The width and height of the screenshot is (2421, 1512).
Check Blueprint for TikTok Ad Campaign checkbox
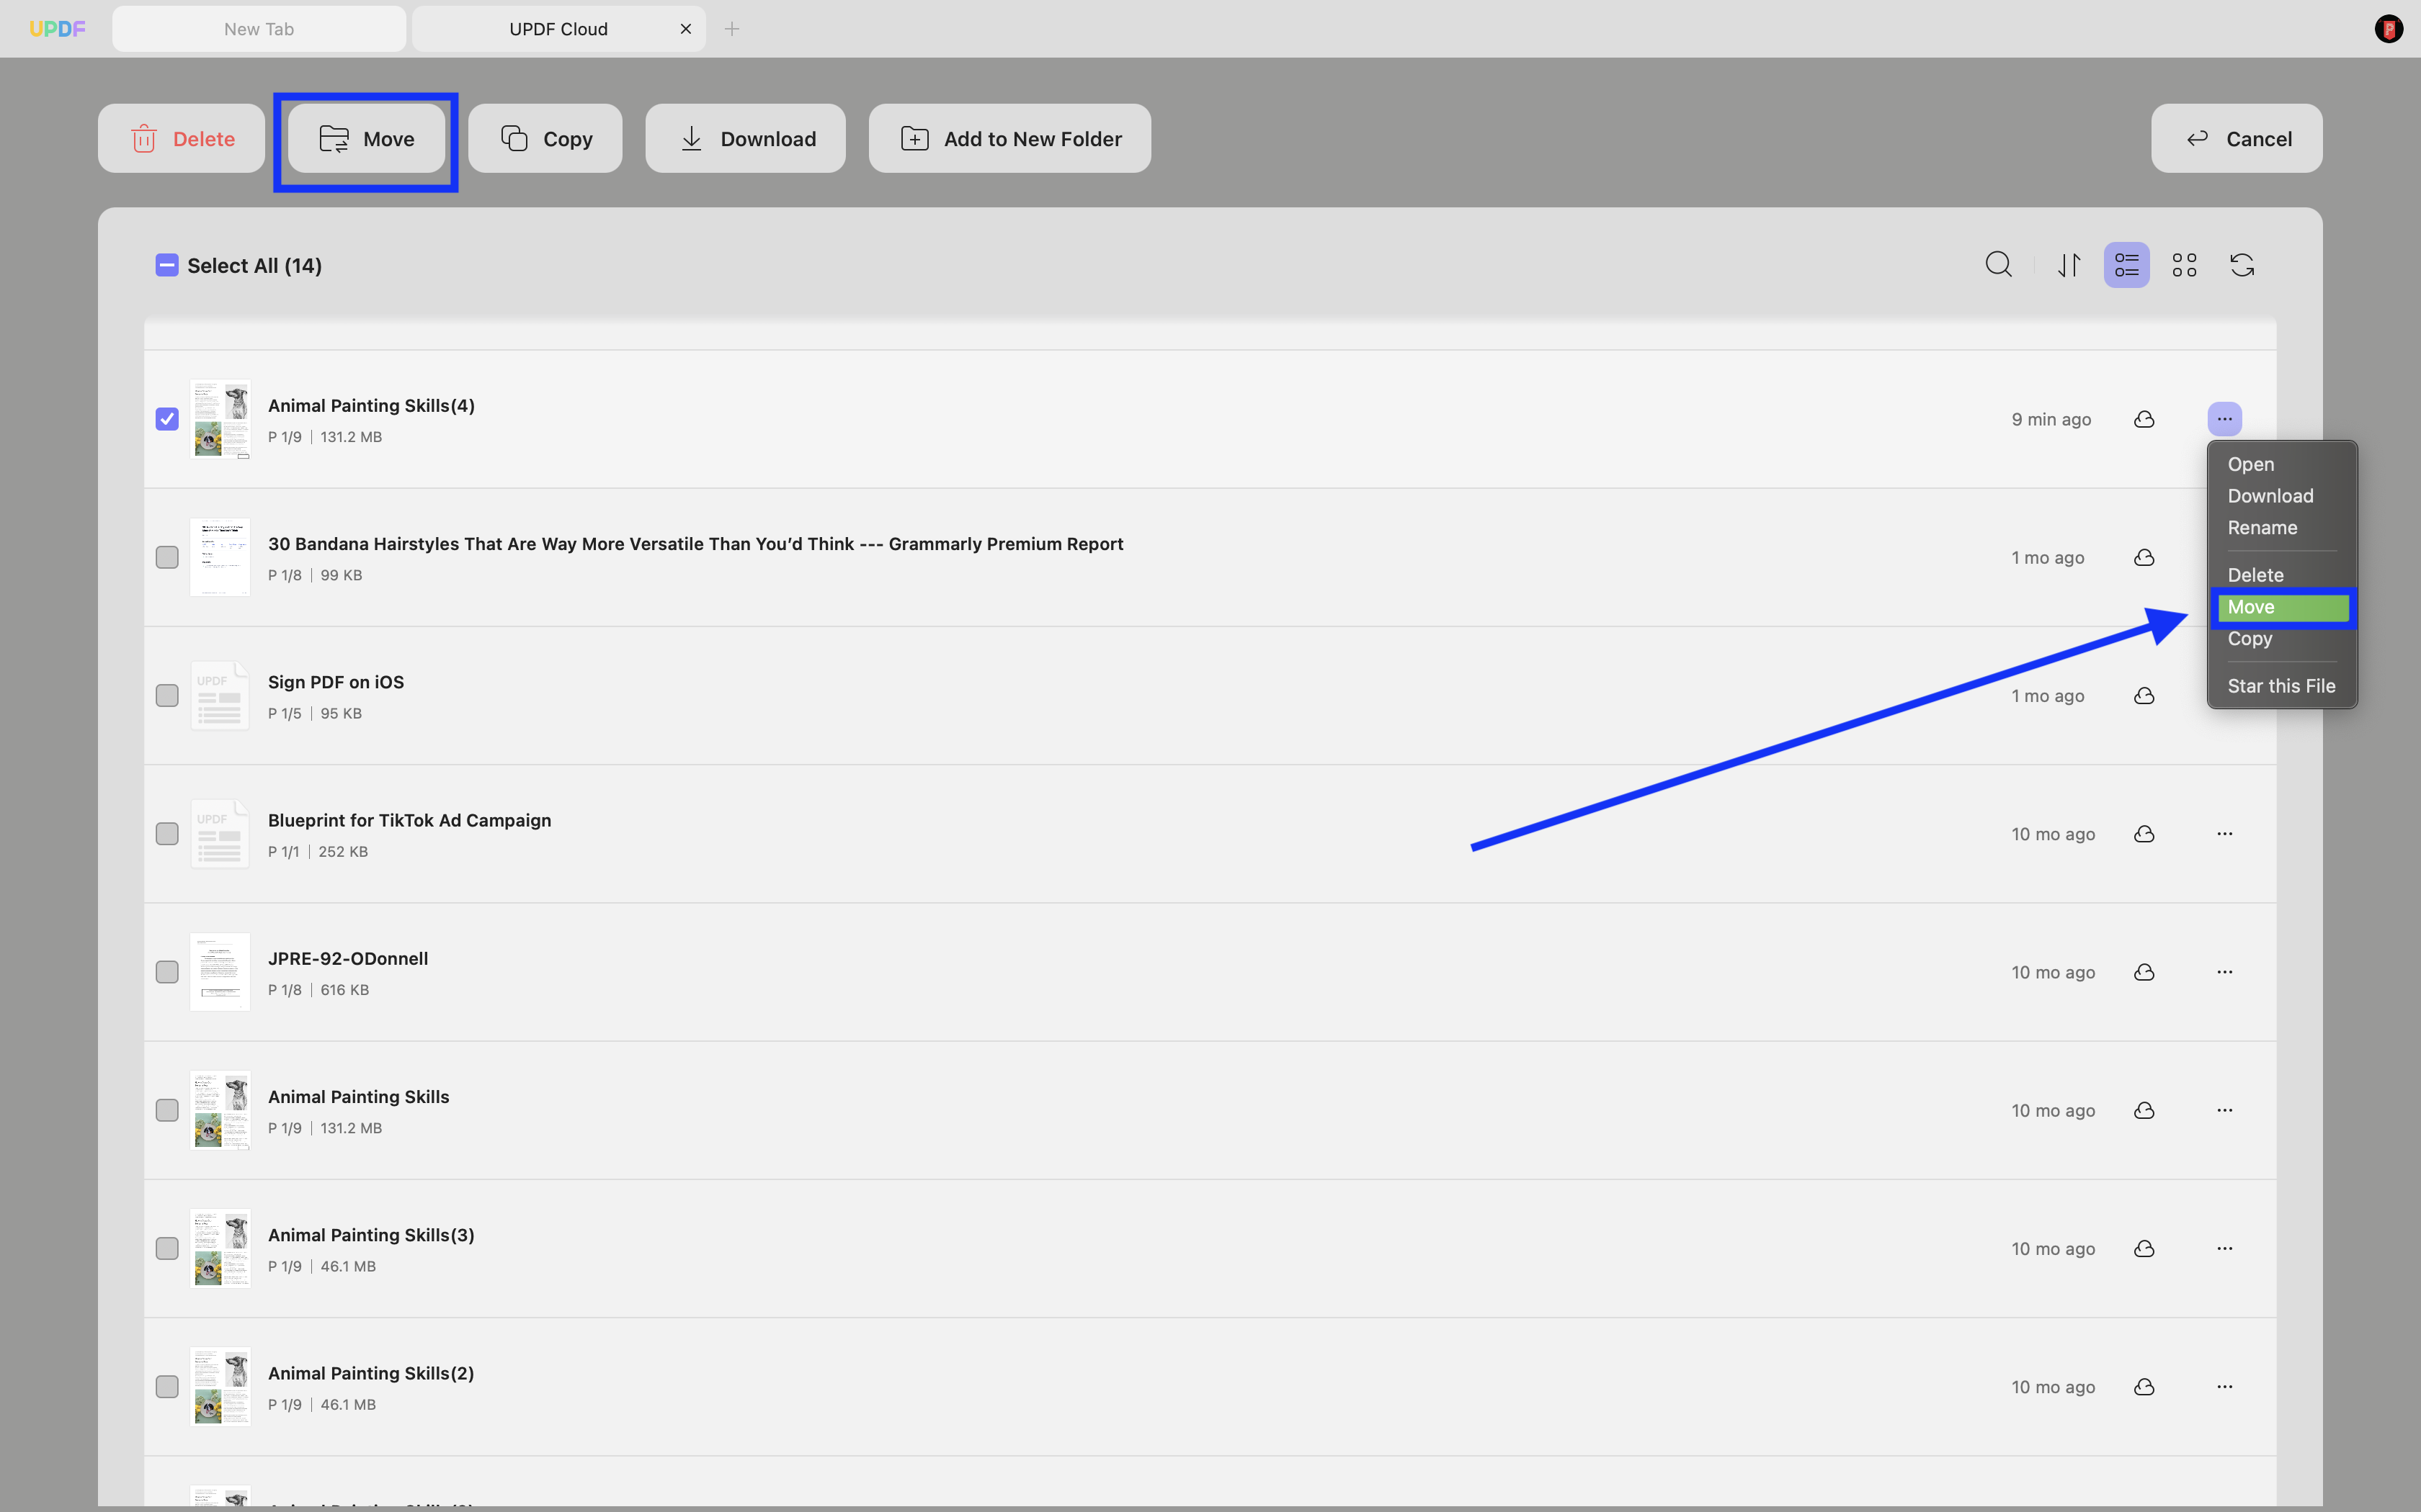[x=167, y=834]
